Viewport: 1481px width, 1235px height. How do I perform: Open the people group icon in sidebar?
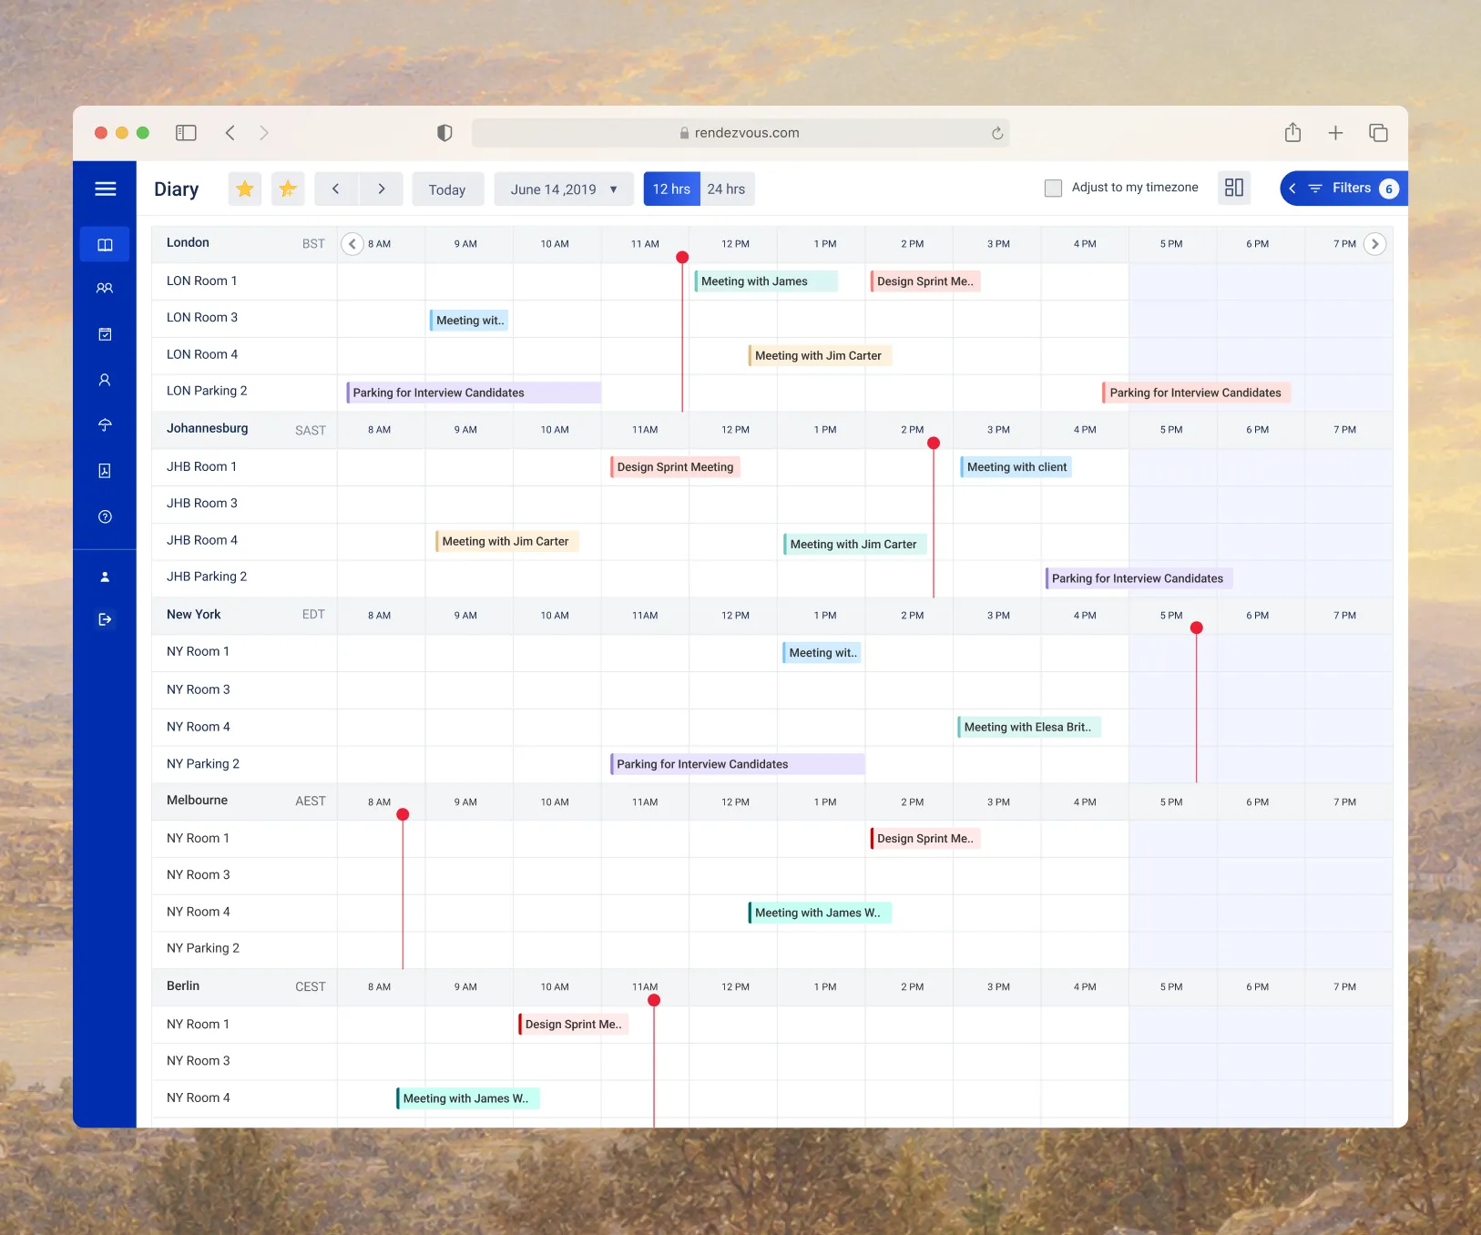coord(105,288)
